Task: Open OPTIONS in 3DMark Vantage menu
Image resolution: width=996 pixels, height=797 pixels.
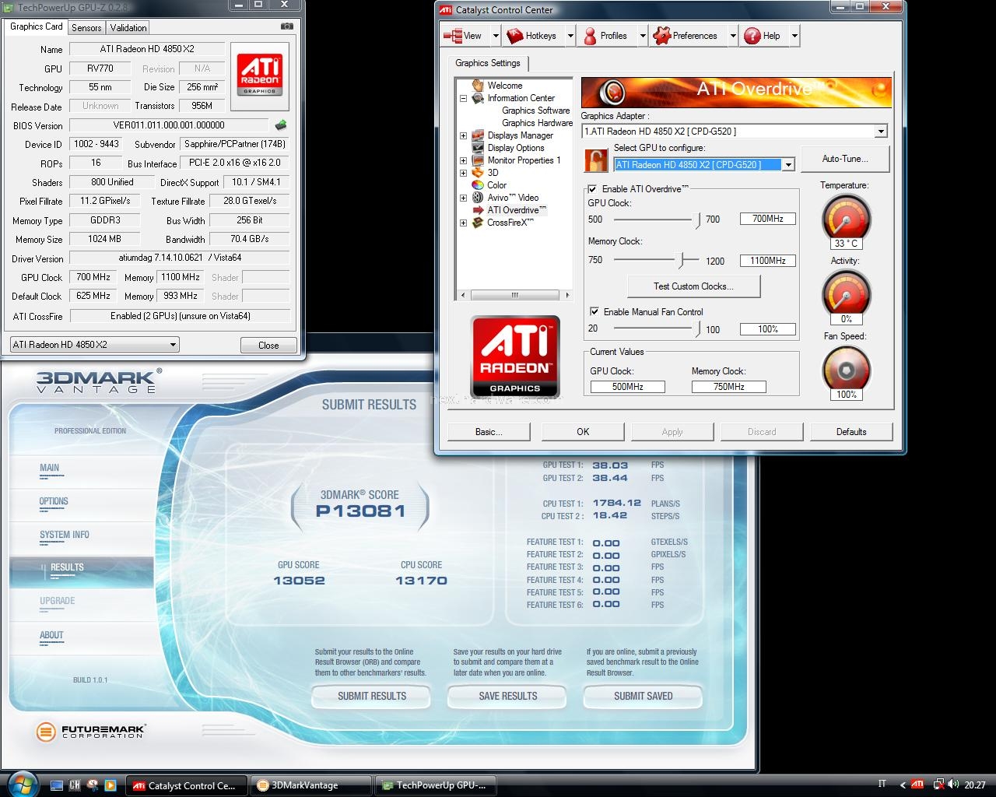Action: [x=54, y=501]
